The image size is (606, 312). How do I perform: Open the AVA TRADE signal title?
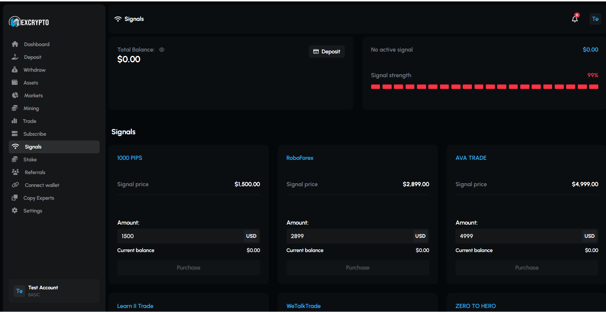tap(471, 158)
